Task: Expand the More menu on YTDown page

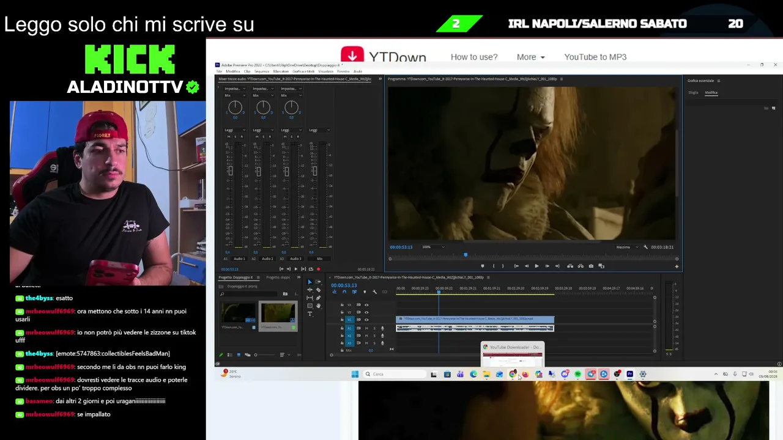Action: click(x=530, y=57)
